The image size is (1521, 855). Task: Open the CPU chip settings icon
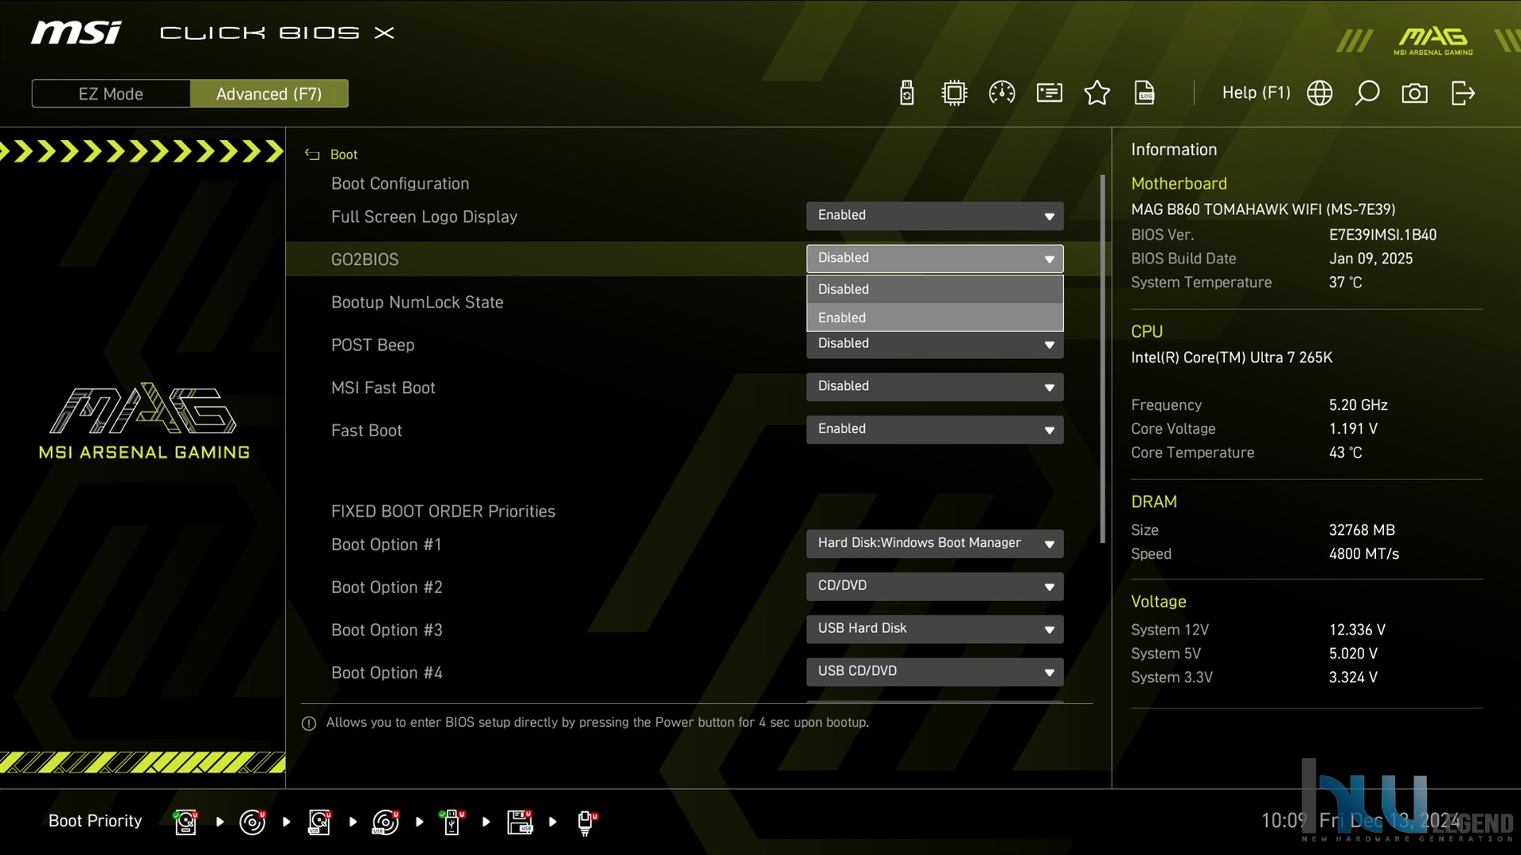coord(954,93)
